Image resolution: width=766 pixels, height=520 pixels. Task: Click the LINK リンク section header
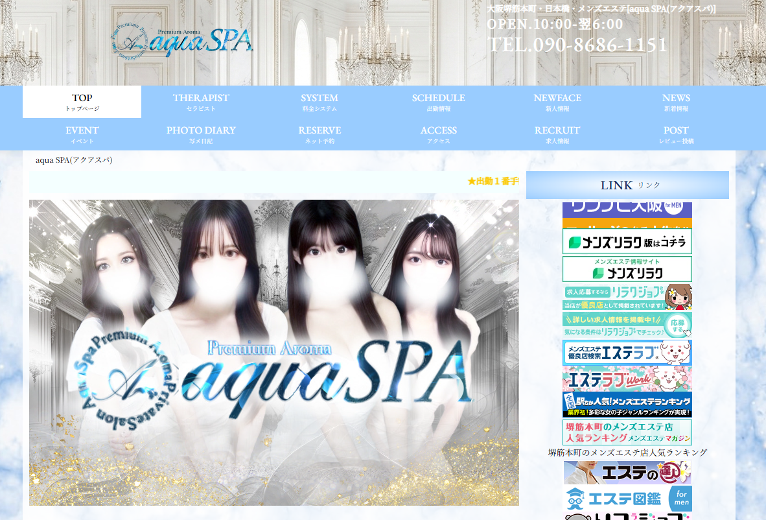627,185
